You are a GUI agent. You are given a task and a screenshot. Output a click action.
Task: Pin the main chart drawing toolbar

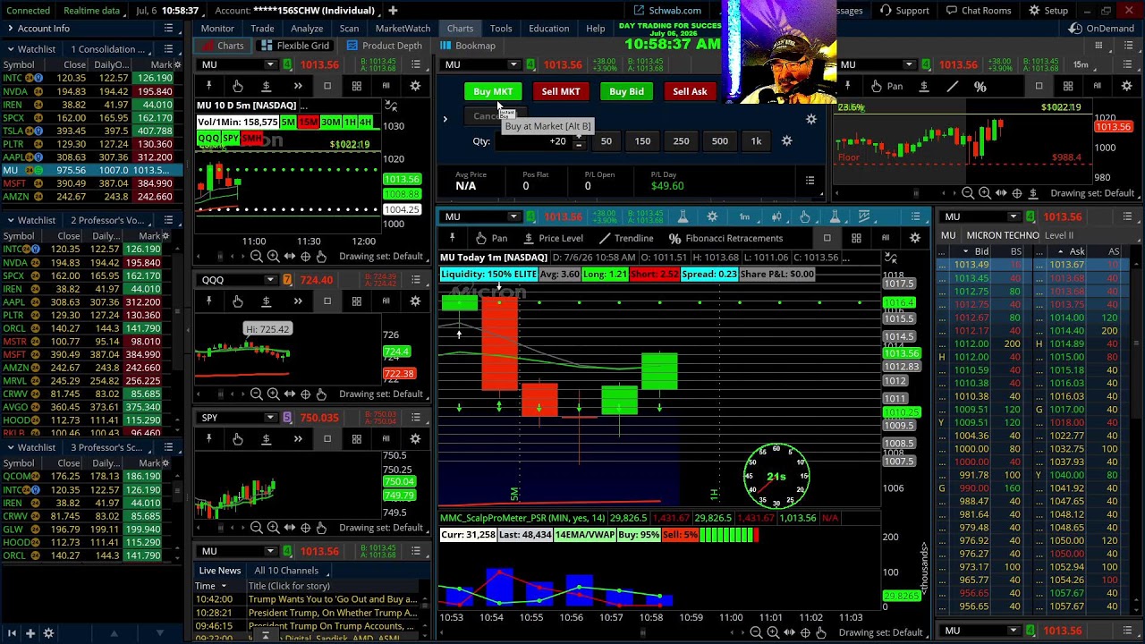[452, 238]
